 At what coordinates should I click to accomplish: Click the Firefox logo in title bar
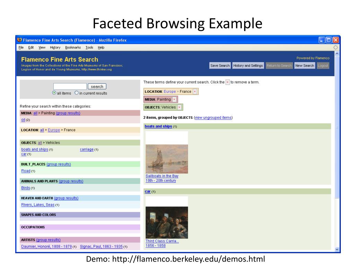pos(19,40)
